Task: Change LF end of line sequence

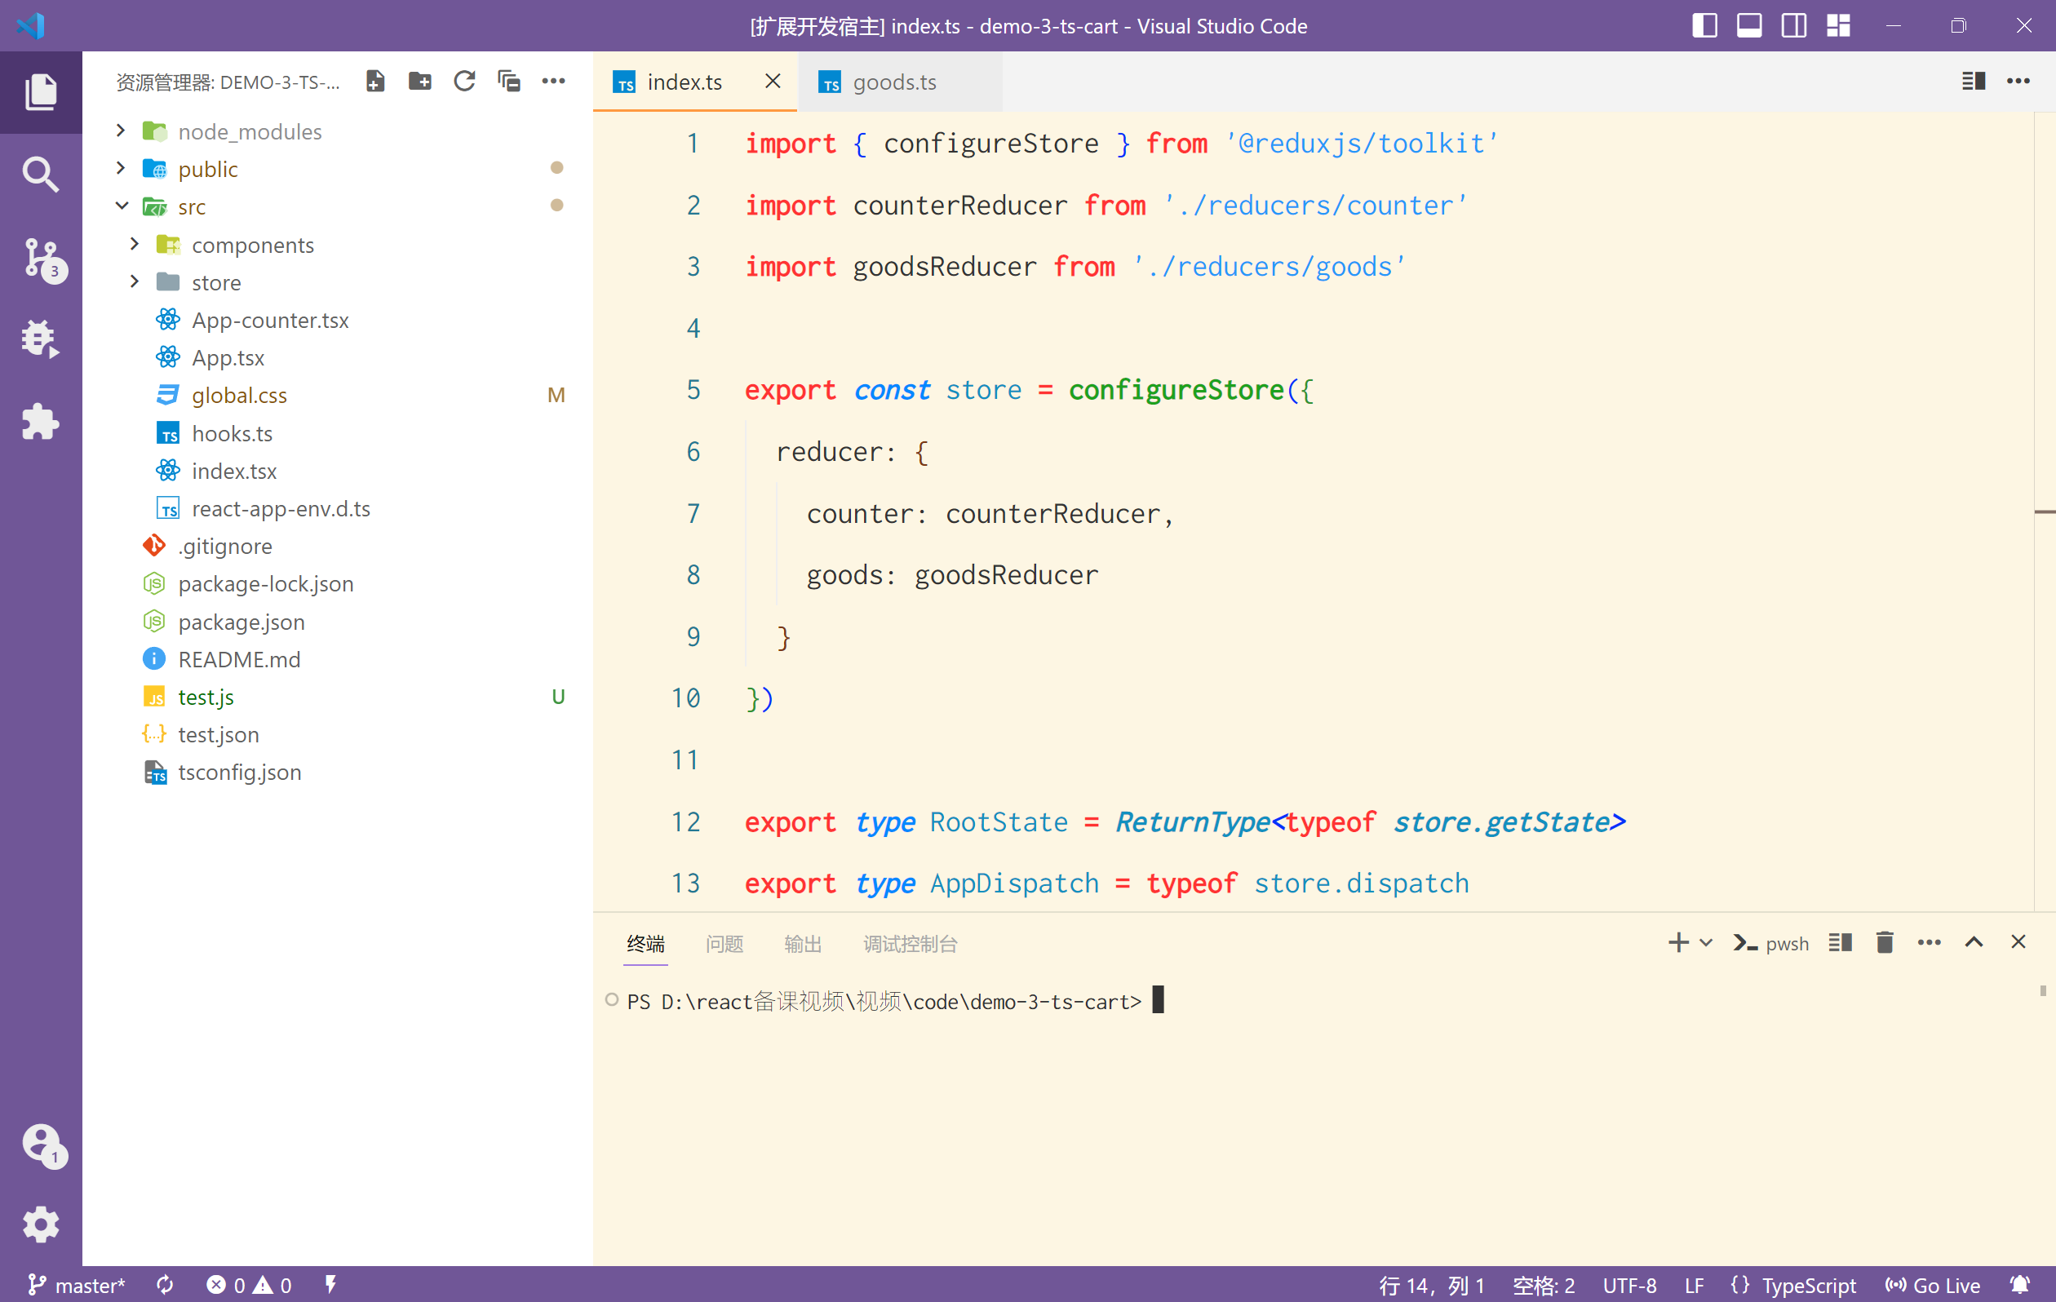Action: click(x=1694, y=1285)
